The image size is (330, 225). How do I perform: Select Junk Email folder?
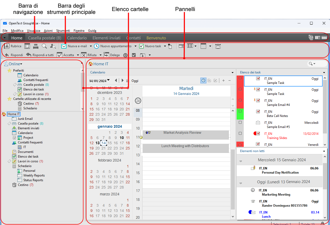[25, 119]
